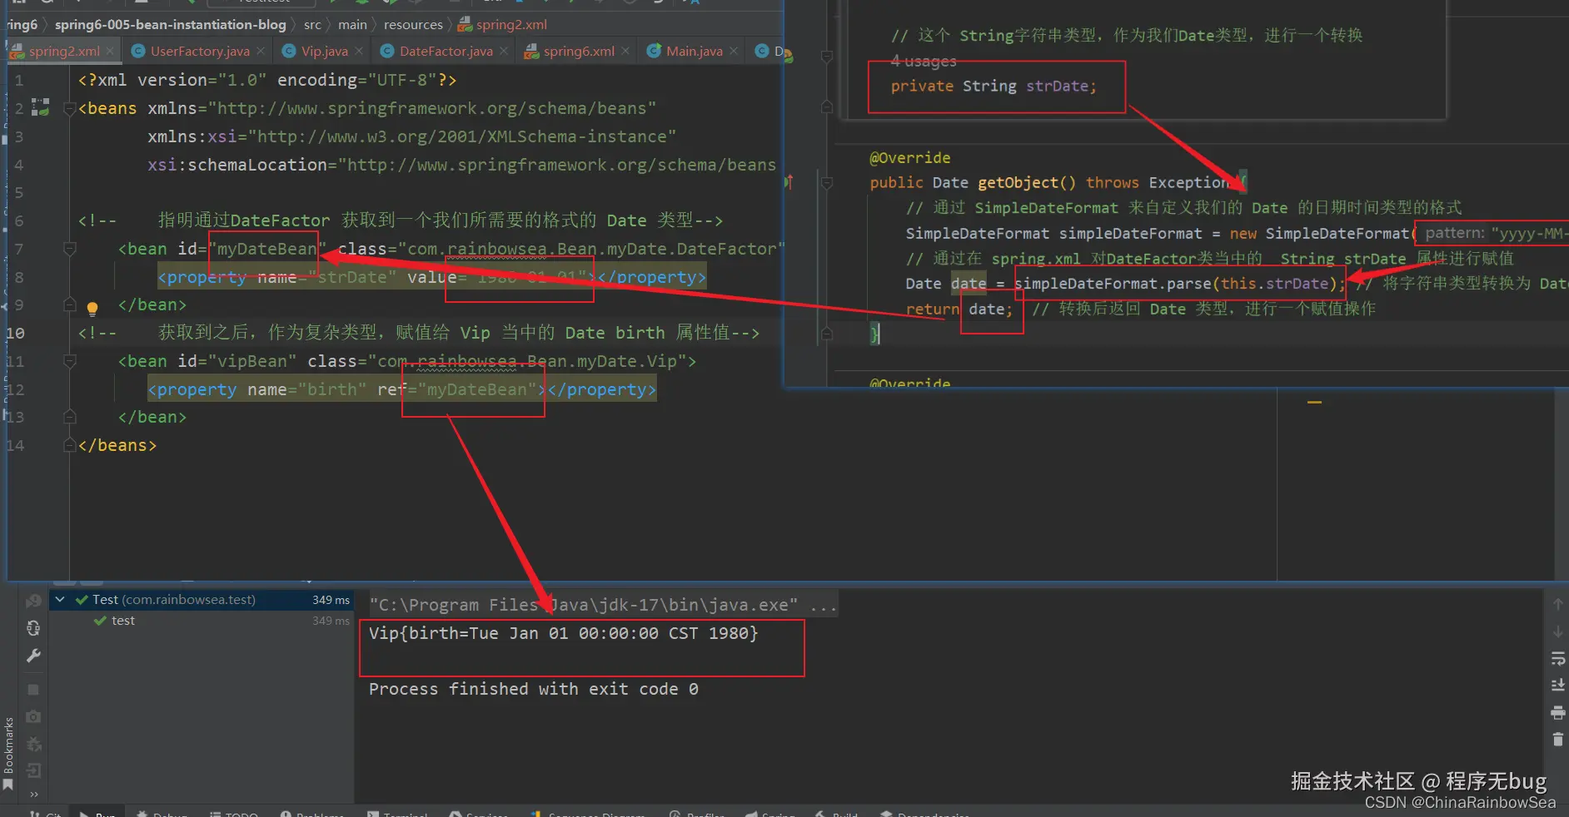
Task: Click the resources breadcrumb
Action: point(413,24)
